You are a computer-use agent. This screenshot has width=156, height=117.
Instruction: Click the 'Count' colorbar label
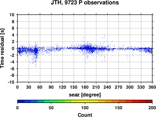coord(85,115)
